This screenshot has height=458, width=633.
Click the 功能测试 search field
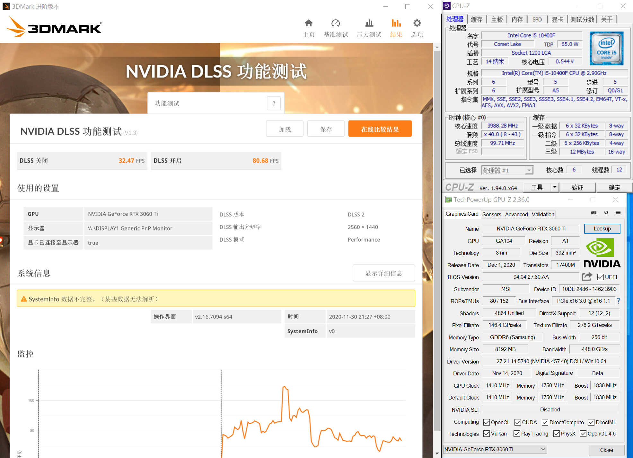tap(207, 103)
